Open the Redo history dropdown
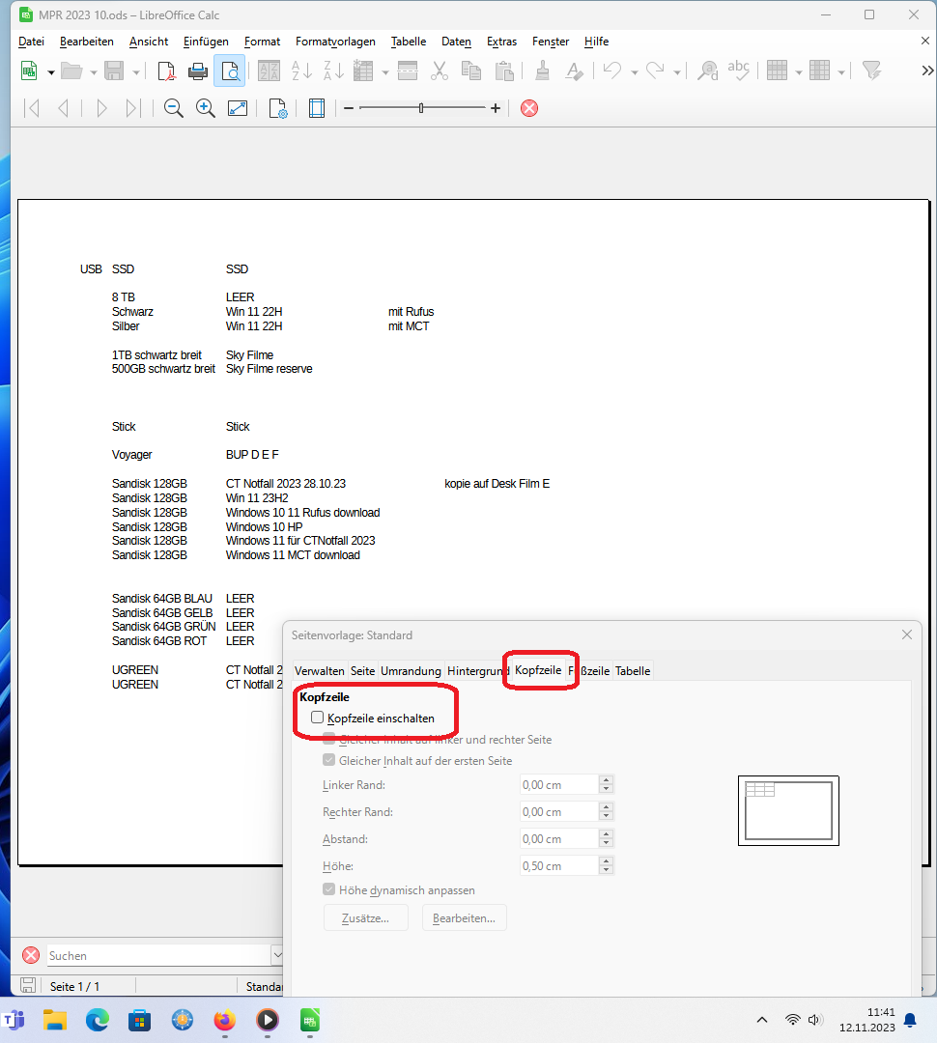This screenshot has height=1043, width=937. click(x=677, y=71)
